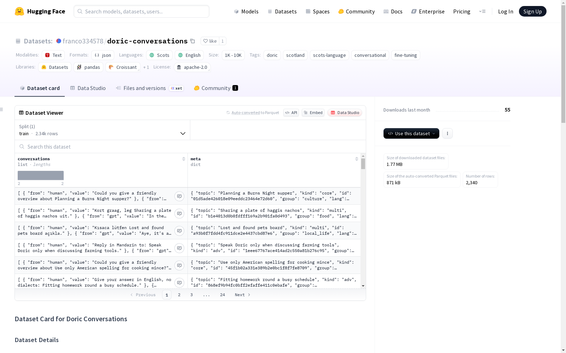Open conversation view for Fitting homework row
The height and width of the screenshot is (353, 566).
(x=179, y=283)
